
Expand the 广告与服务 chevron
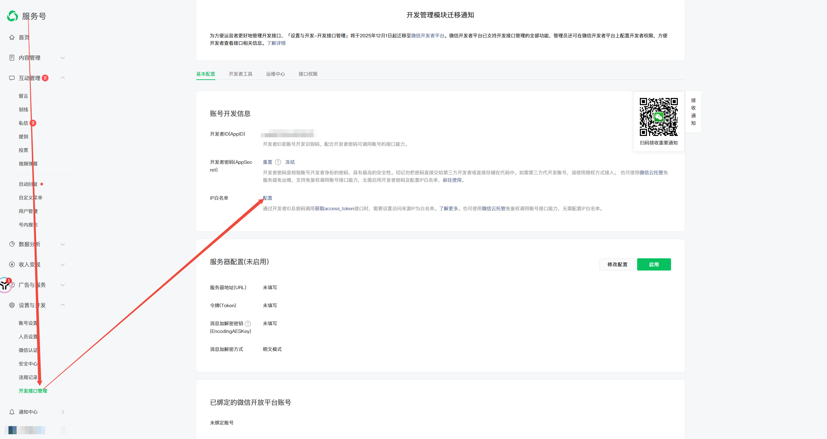point(63,285)
